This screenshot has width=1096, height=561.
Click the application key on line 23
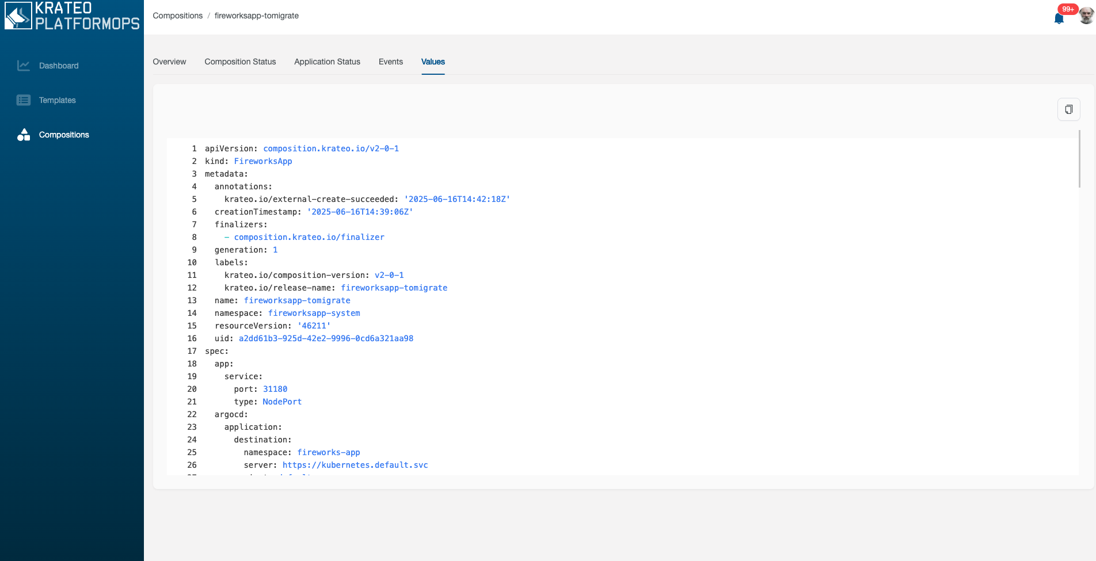tap(253, 427)
